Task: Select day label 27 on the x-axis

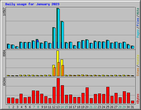Action: (116, 107)
